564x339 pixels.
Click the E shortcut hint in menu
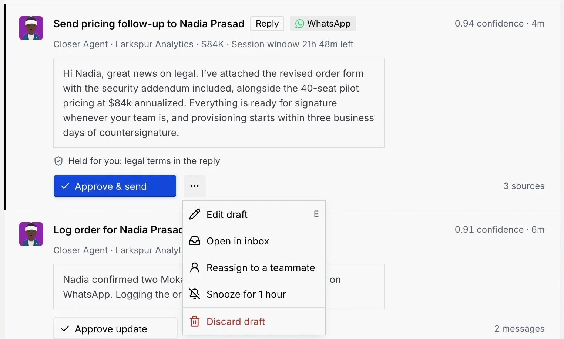point(316,214)
